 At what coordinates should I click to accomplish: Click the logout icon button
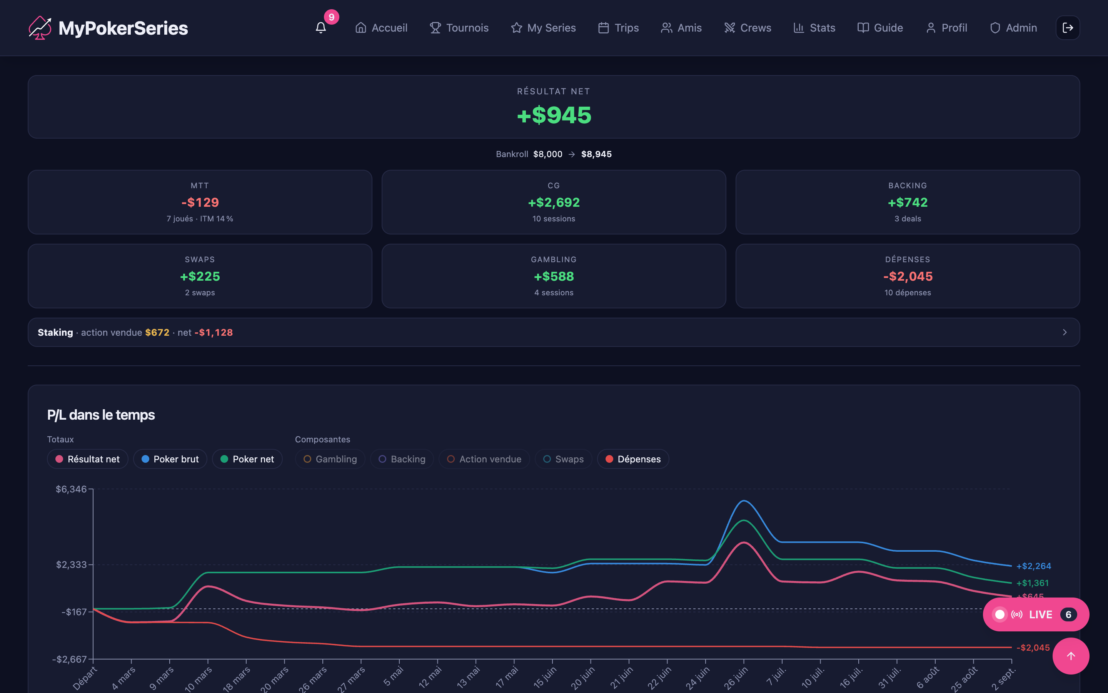coord(1068,28)
